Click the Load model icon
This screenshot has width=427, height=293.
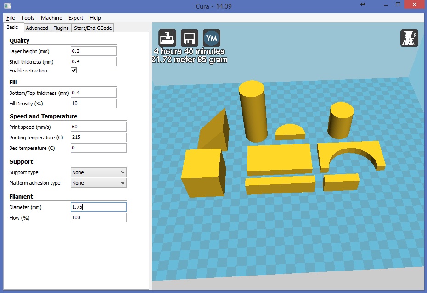[168, 38]
